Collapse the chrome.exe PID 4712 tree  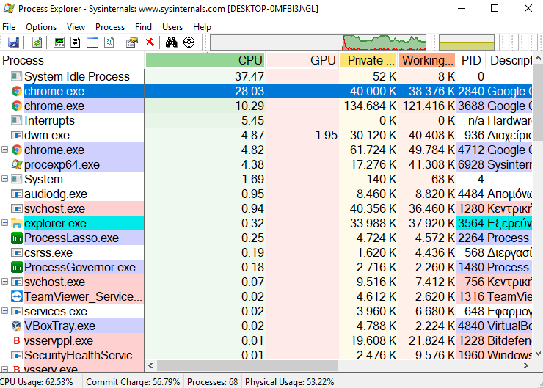5,150
